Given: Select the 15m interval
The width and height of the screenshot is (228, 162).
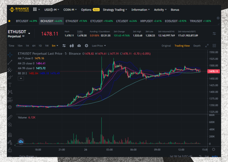Looking at the screenshot, I should tap(20, 46).
